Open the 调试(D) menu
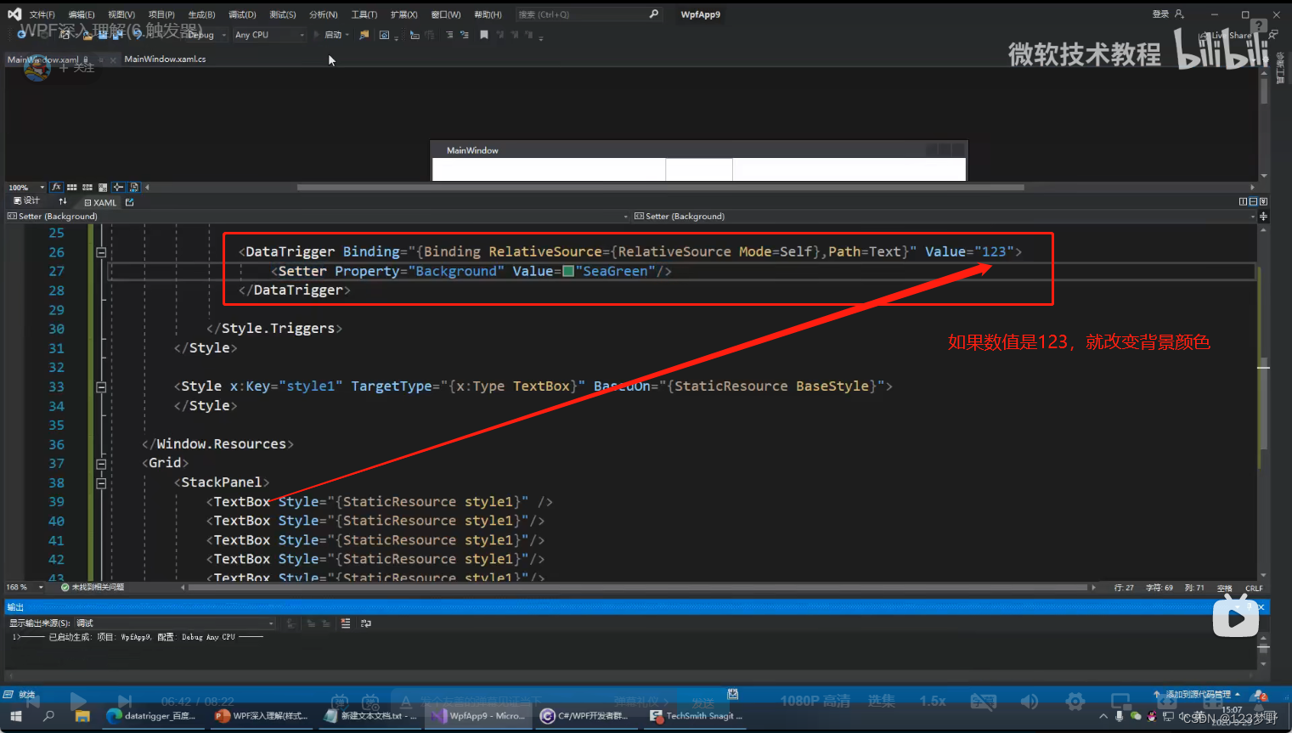The image size is (1292, 733). pyautogui.click(x=242, y=14)
